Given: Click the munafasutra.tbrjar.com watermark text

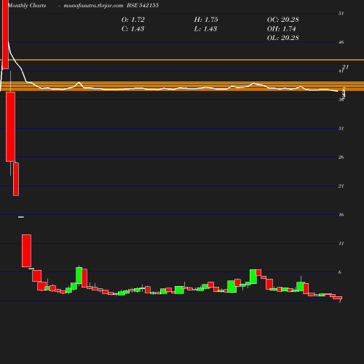Looking at the screenshot, I should [x=93, y=5].
